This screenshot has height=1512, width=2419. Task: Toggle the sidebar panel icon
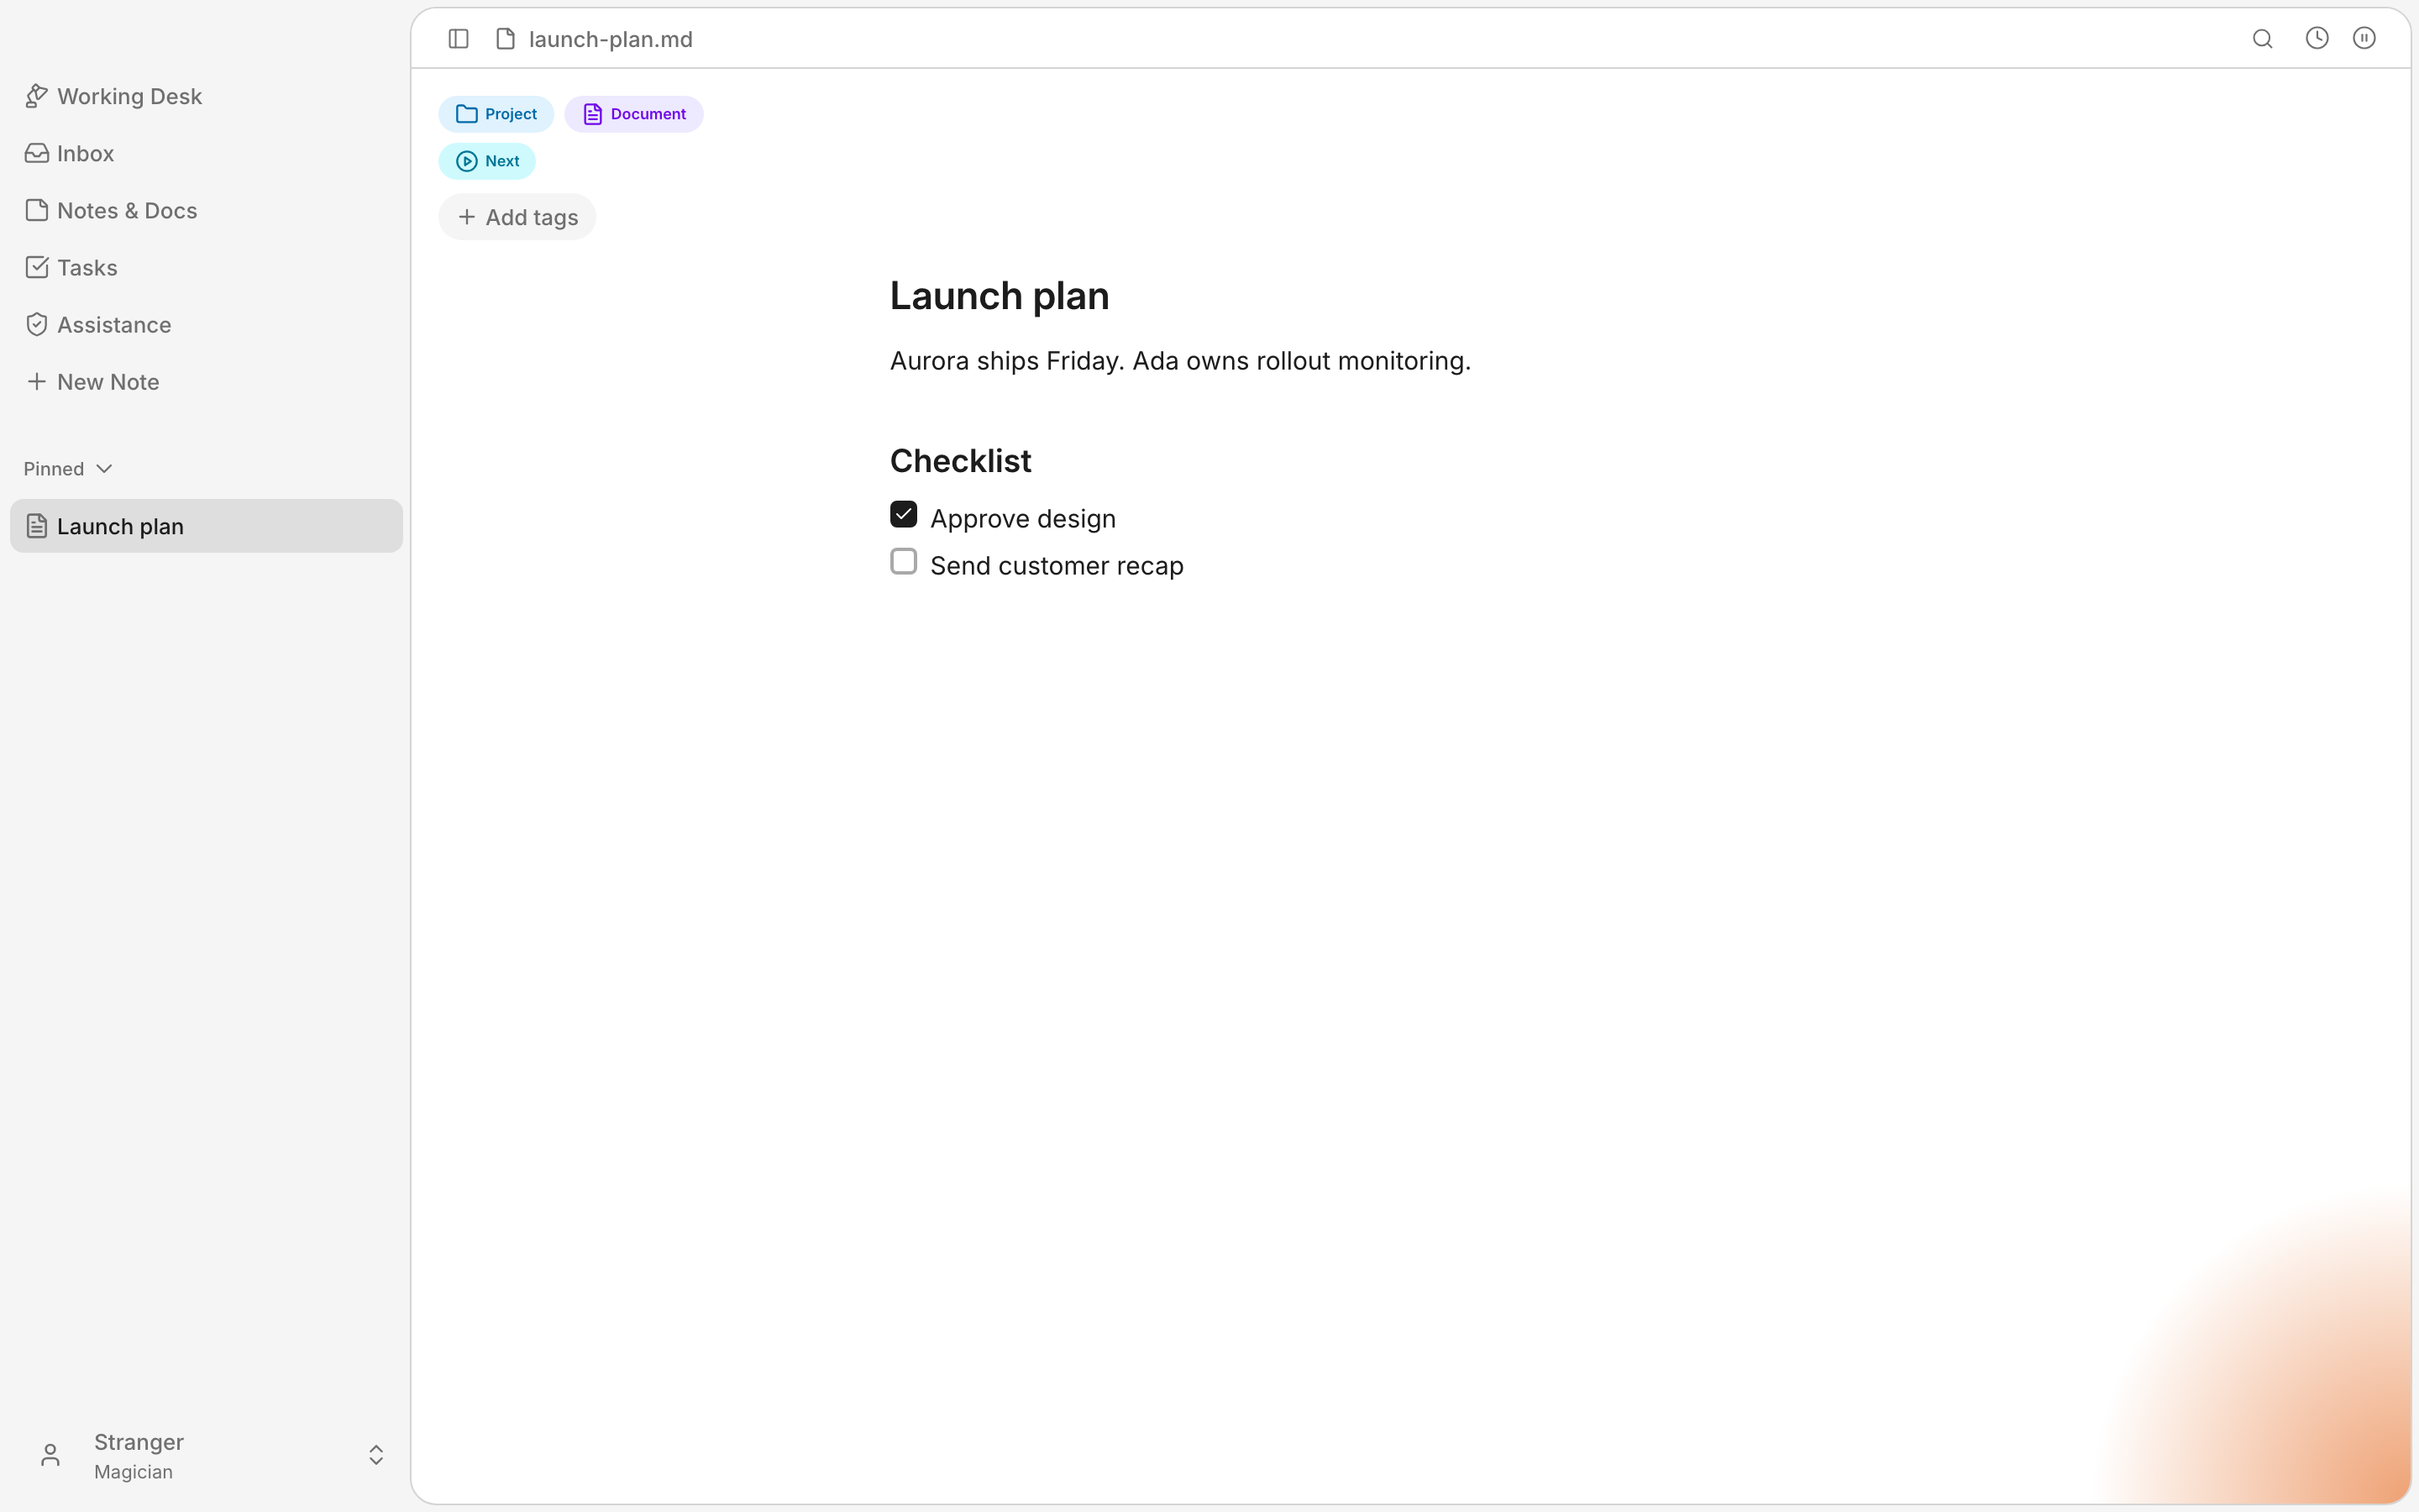[459, 39]
